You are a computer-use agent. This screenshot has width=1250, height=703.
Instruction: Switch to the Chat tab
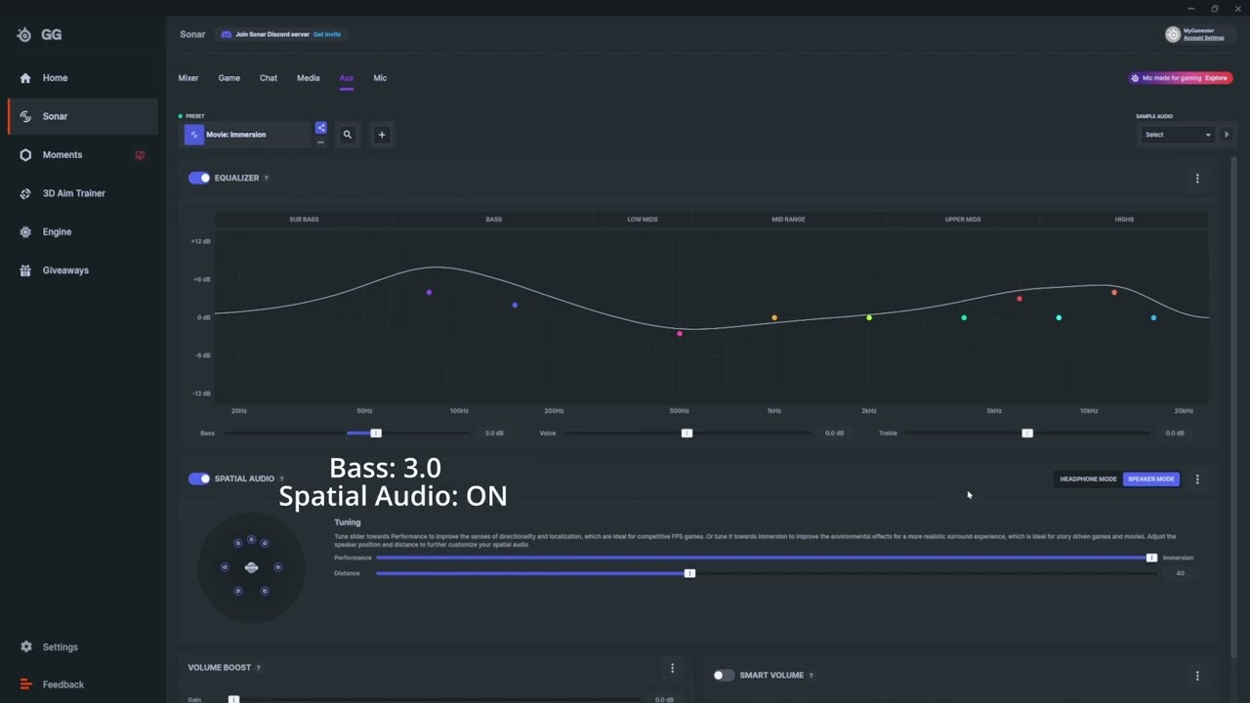[269, 78]
